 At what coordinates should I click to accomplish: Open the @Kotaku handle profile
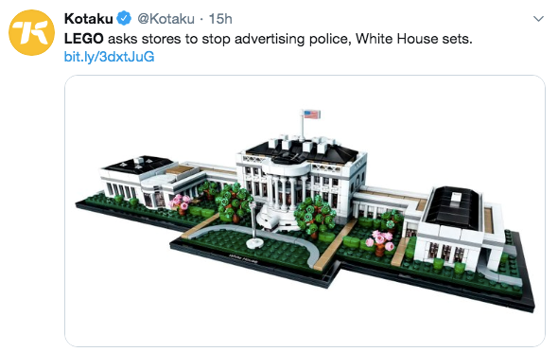click(x=166, y=19)
